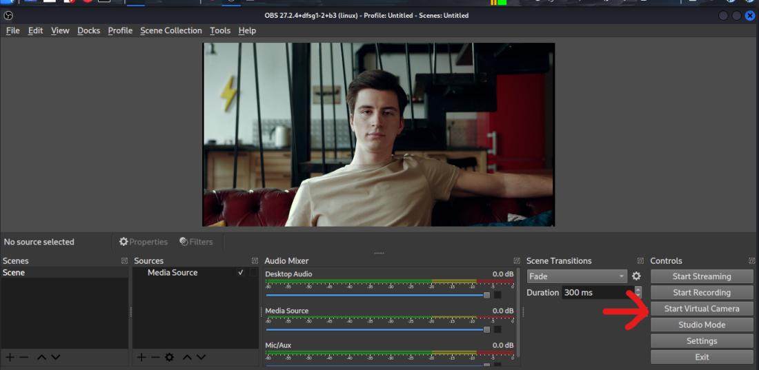Open the Scene Transitions properties gear
Viewport: 759px width, 370px height.
click(636, 276)
